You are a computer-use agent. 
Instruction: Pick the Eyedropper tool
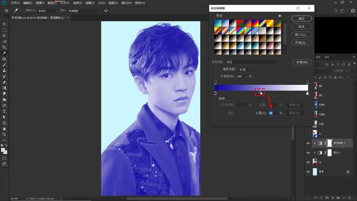click(4, 54)
